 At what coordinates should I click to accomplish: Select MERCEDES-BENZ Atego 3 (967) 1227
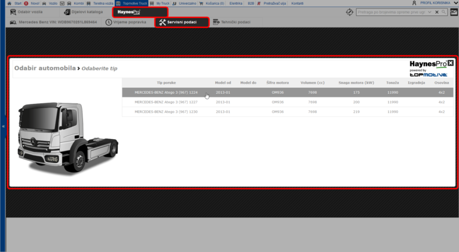[x=287, y=102]
